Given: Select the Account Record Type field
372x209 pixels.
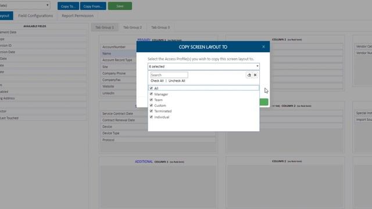Looking at the screenshot, I should coord(119,60).
